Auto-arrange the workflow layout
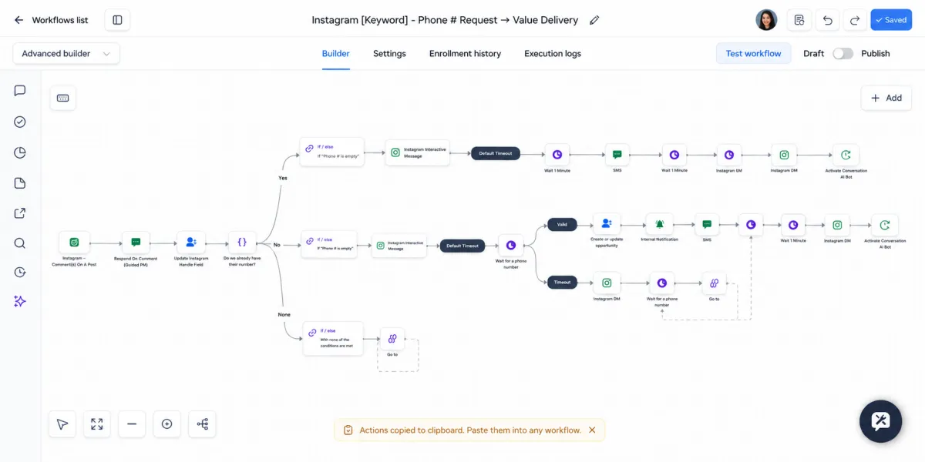Screen dimensions: 925x462 click(x=203, y=424)
